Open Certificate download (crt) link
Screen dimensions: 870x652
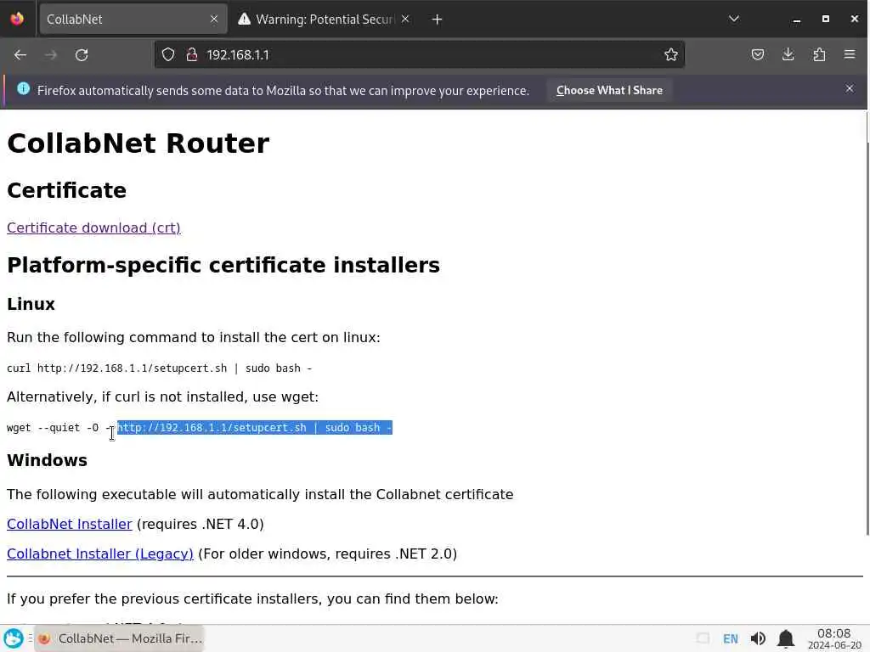[x=93, y=228]
